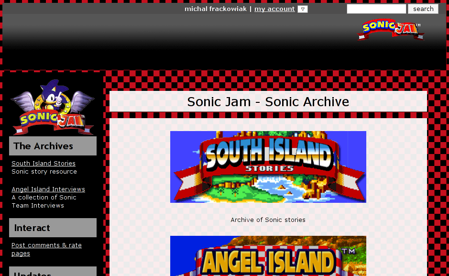Click the page title Sonic Jam - Sonic Archive
Image resolution: width=449 pixels, height=276 pixels.
click(268, 101)
